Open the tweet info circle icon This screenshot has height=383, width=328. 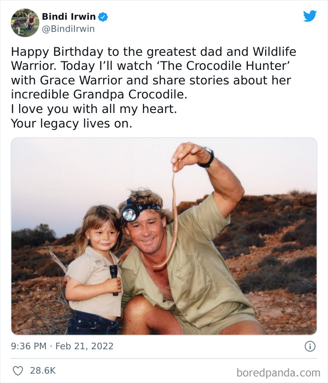[x=310, y=346]
